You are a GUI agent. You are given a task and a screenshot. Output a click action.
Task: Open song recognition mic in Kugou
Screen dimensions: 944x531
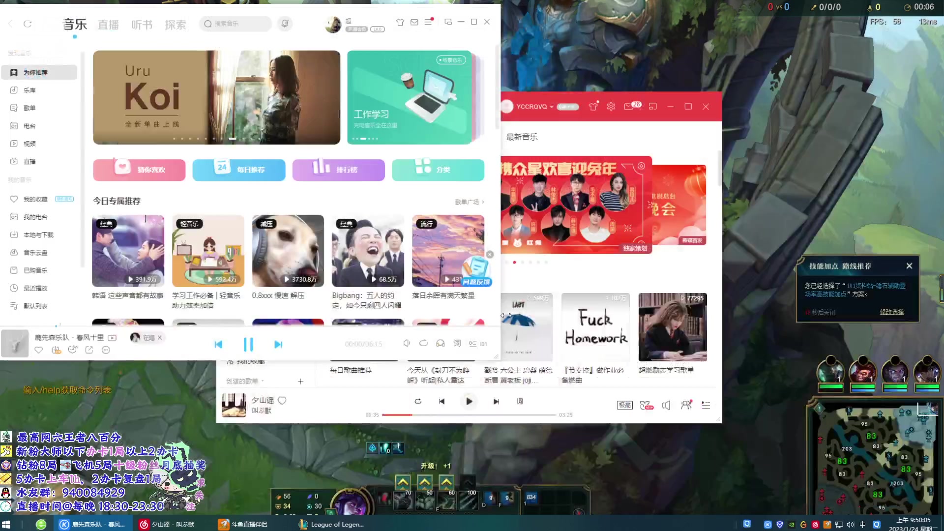(x=285, y=23)
